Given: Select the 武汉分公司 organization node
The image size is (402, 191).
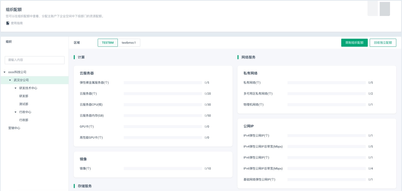Looking at the screenshot, I should pyautogui.click(x=21, y=80).
